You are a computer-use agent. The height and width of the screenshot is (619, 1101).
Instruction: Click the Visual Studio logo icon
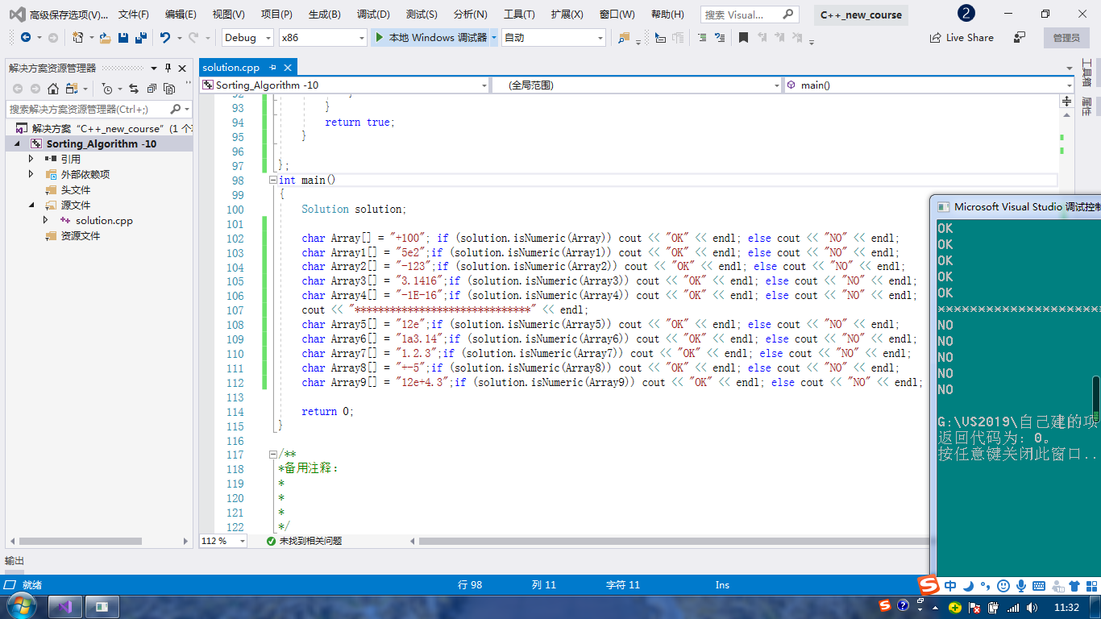pos(16,15)
